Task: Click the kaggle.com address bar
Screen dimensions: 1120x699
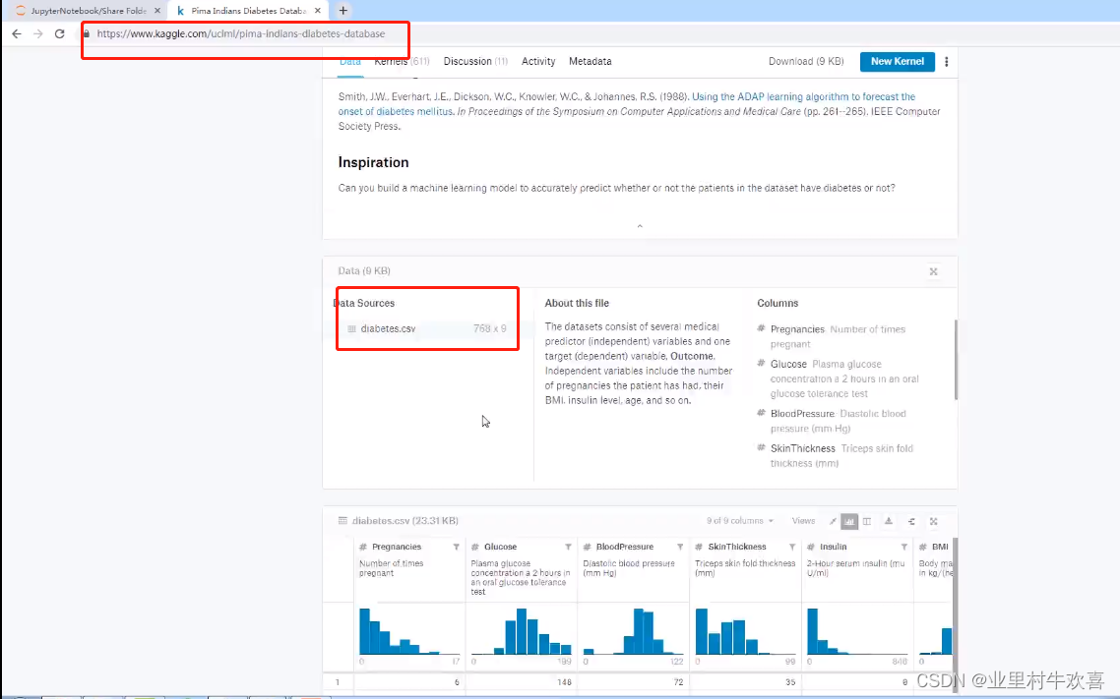Action: pyautogui.click(x=241, y=33)
